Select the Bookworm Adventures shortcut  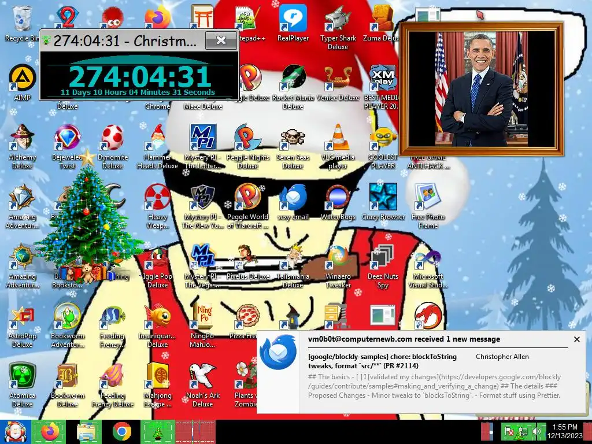tap(67, 325)
